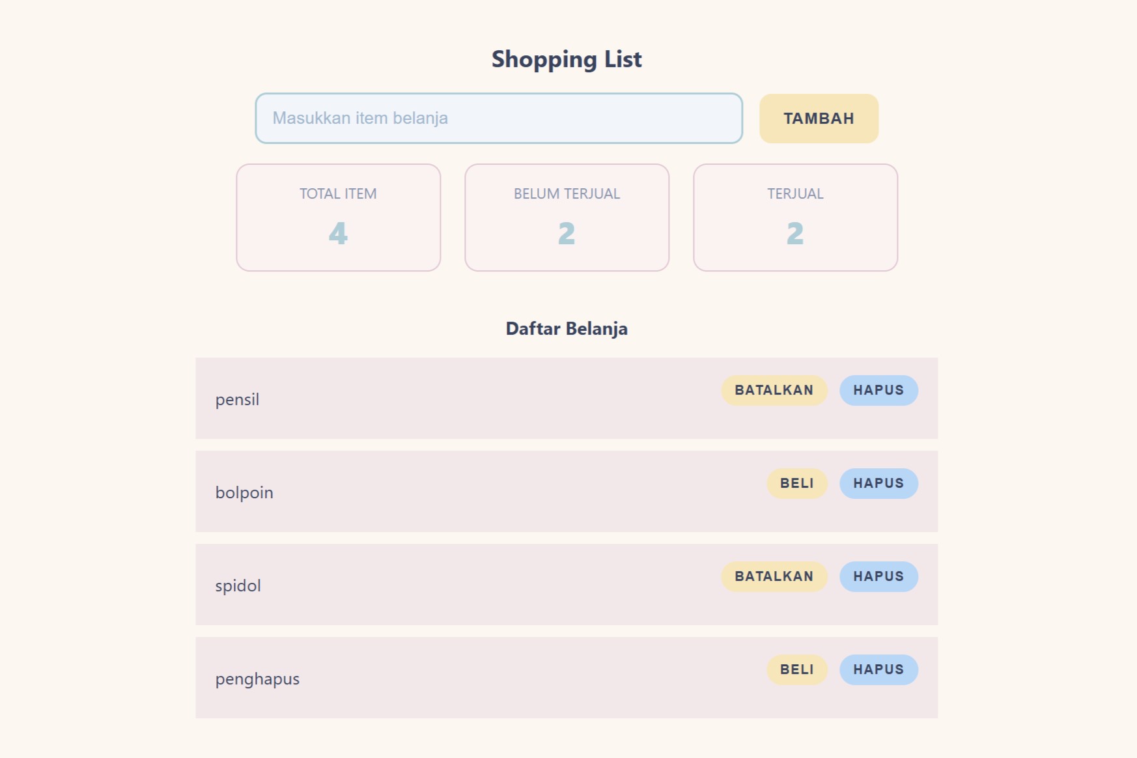
Task: Click BELI for penghapus
Action: pyautogui.click(x=796, y=669)
